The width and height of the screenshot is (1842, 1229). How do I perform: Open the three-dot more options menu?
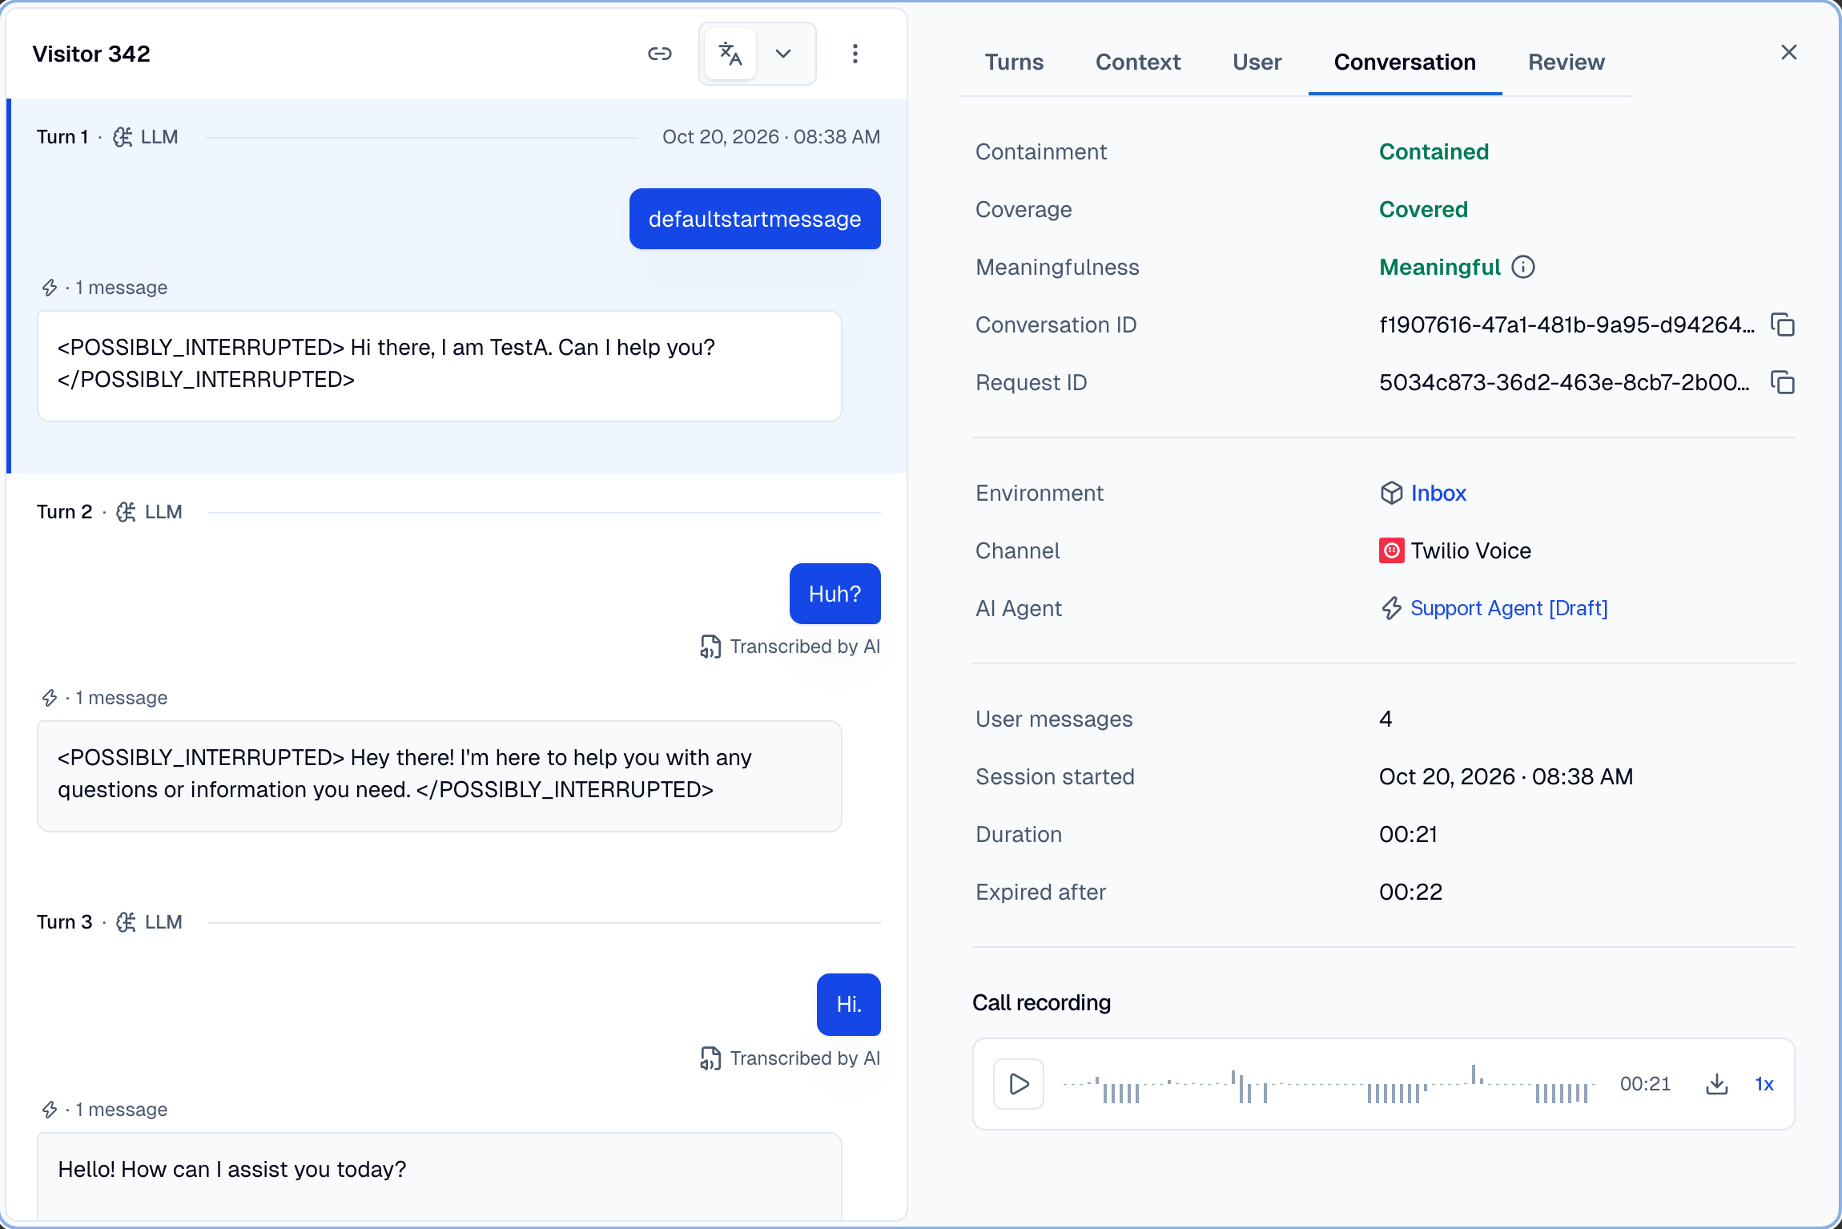click(x=855, y=54)
